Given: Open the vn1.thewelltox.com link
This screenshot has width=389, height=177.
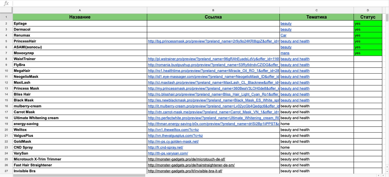Looking at the screenshot, I should pos(173,130).
